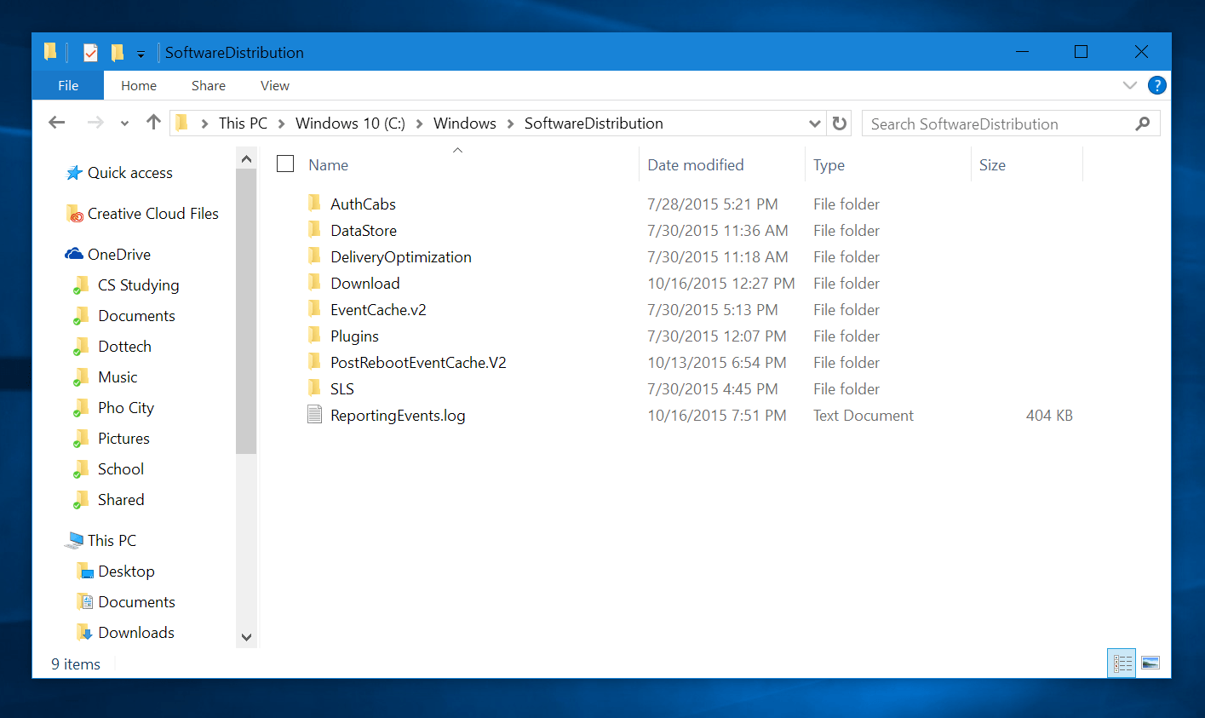The image size is (1205, 718).
Task: Select the ReportingEvents.log file icon
Action: click(314, 415)
